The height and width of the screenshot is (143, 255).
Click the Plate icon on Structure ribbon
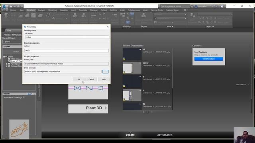pos(33,15)
